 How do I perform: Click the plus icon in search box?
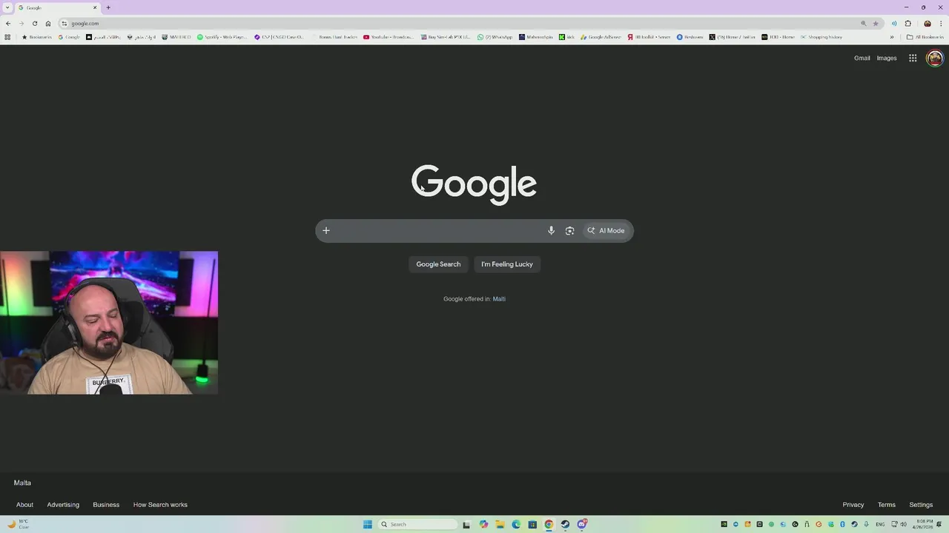pos(325,230)
